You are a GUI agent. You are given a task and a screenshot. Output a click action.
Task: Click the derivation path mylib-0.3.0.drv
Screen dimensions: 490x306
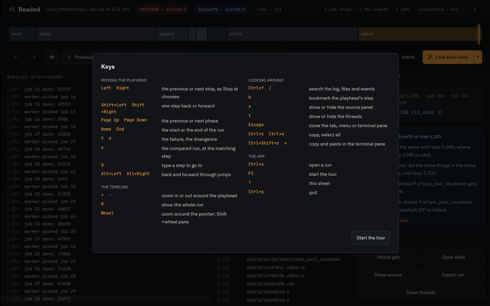pyautogui.click(x=88, y=10)
